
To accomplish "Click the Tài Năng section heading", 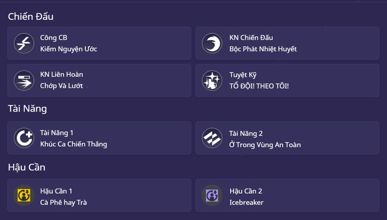I will [27, 109].
